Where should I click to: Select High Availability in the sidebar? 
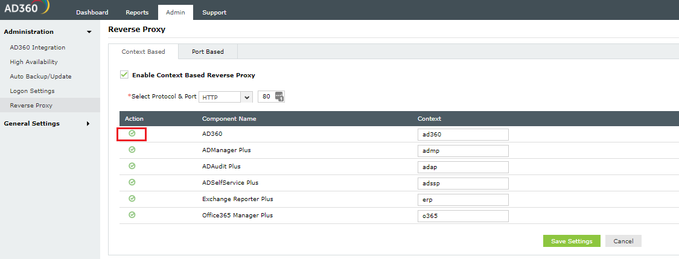[34, 62]
